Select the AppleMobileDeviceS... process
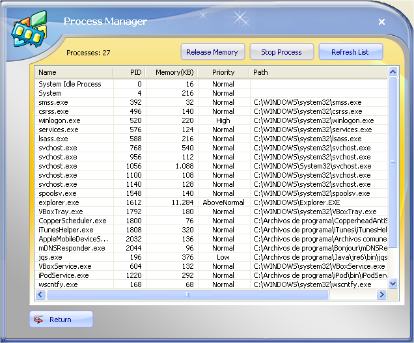 (211, 239)
